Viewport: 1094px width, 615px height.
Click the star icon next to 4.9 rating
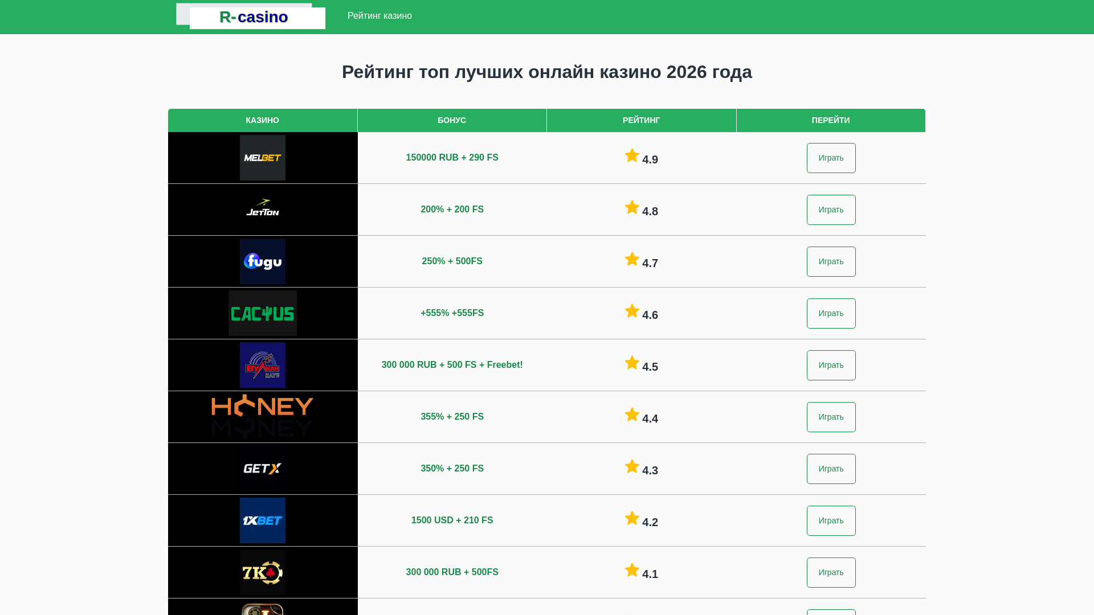[x=632, y=155]
